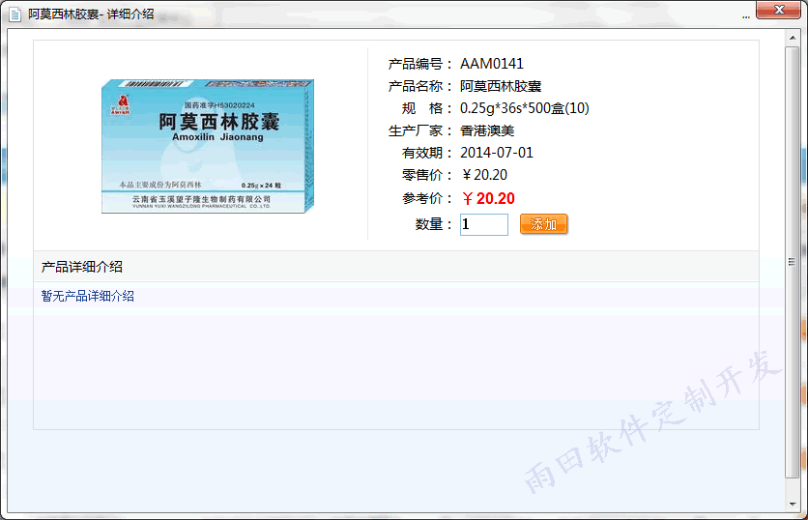Click the scrollbar down arrow

pyautogui.click(x=792, y=504)
